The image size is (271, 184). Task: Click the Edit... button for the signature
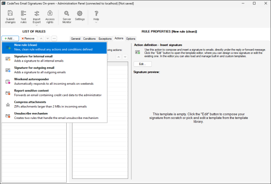tap(142, 64)
